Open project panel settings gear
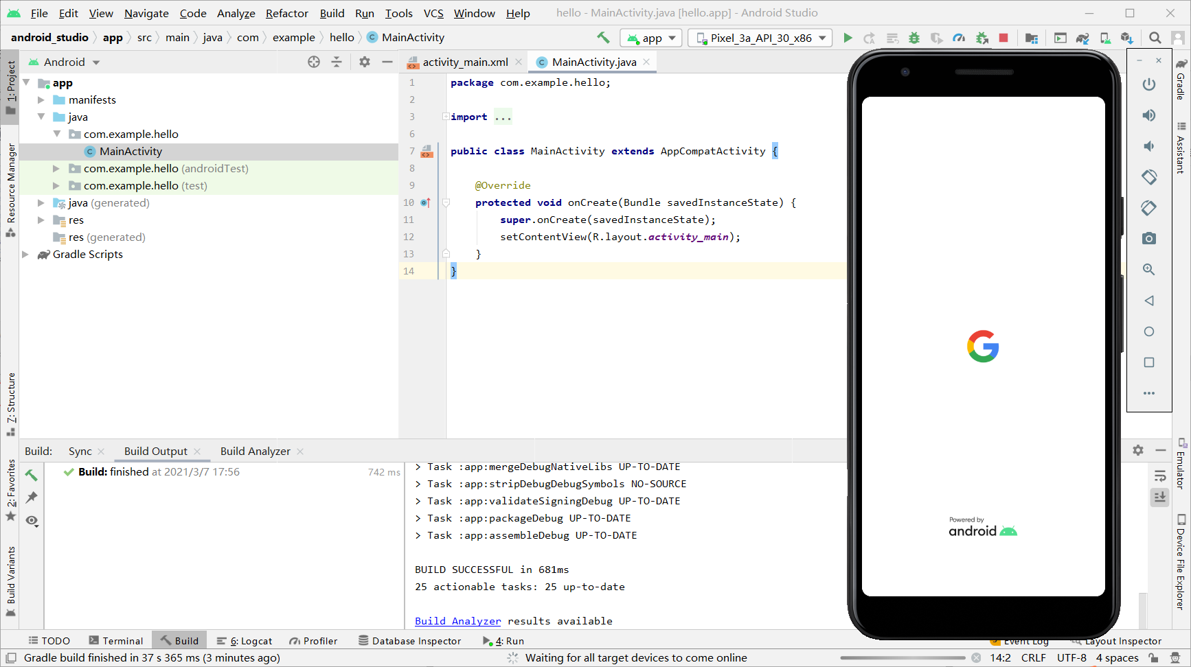 pos(365,62)
